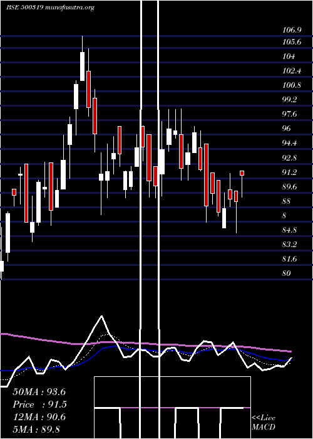
Task: Click the 88 price axis label
Action: [287, 201]
